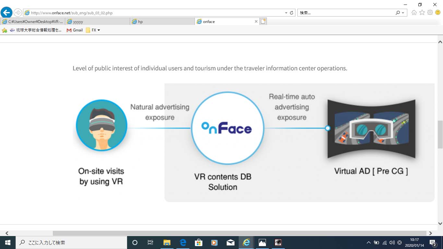Open Cortana circle icon
Image resolution: width=443 pixels, height=249 pixels.
click(x=135, y=243)
